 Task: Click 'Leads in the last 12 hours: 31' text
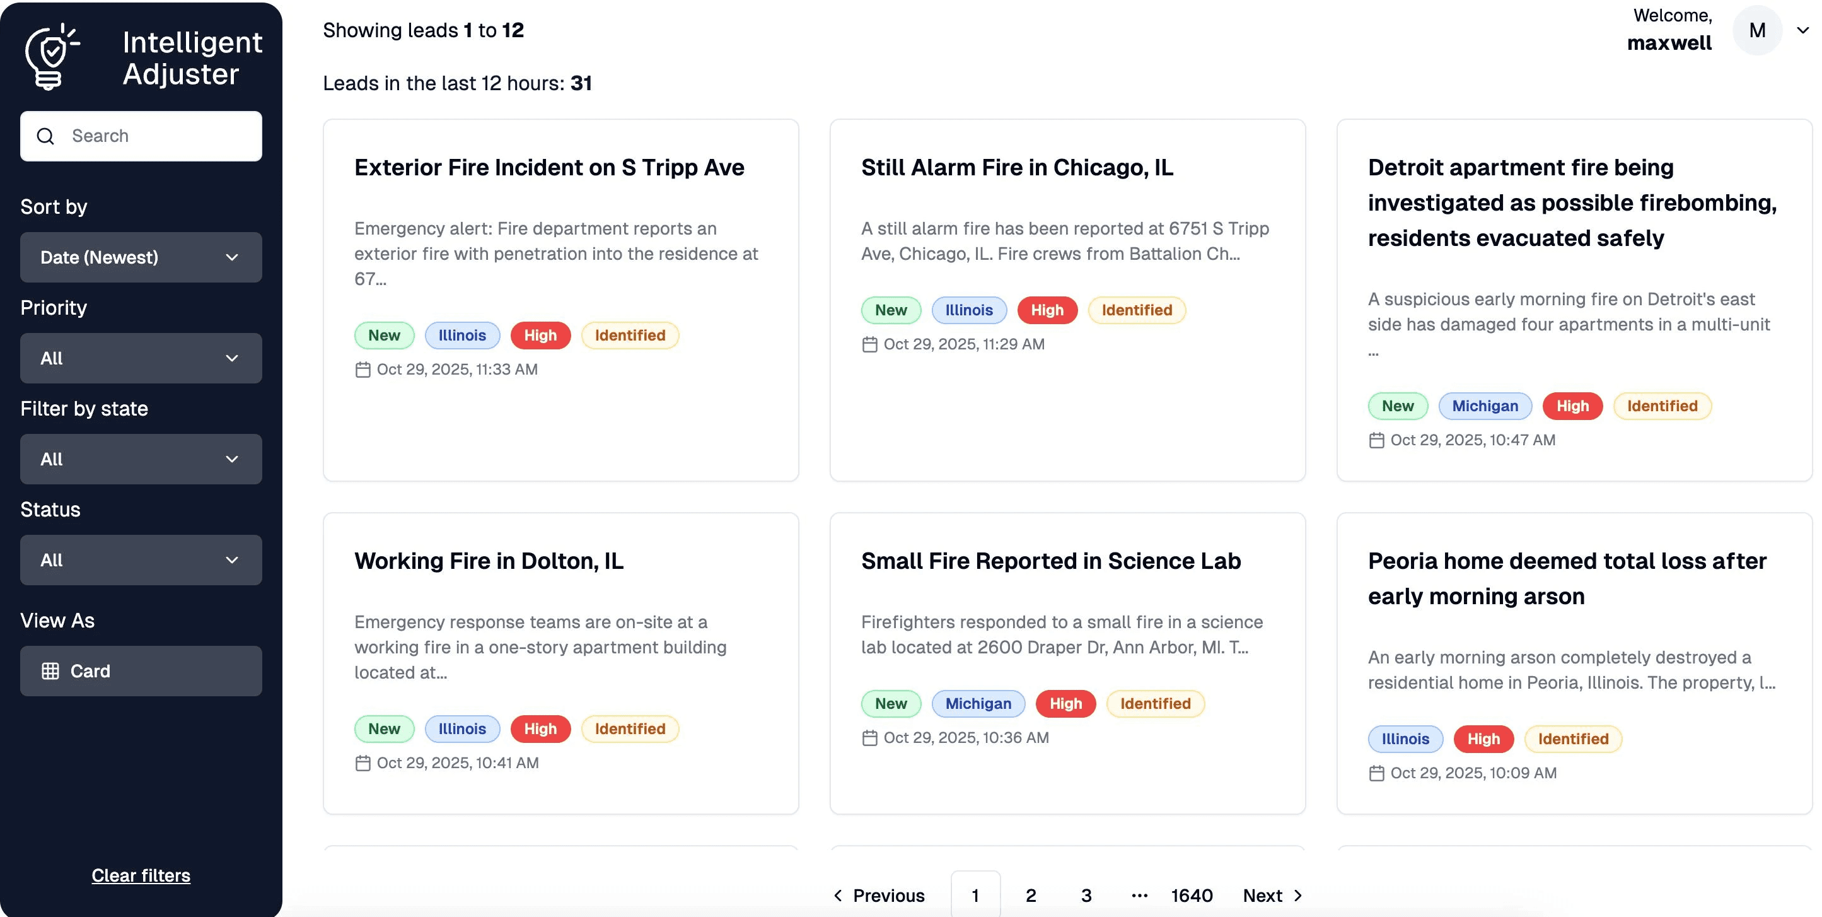458,83
